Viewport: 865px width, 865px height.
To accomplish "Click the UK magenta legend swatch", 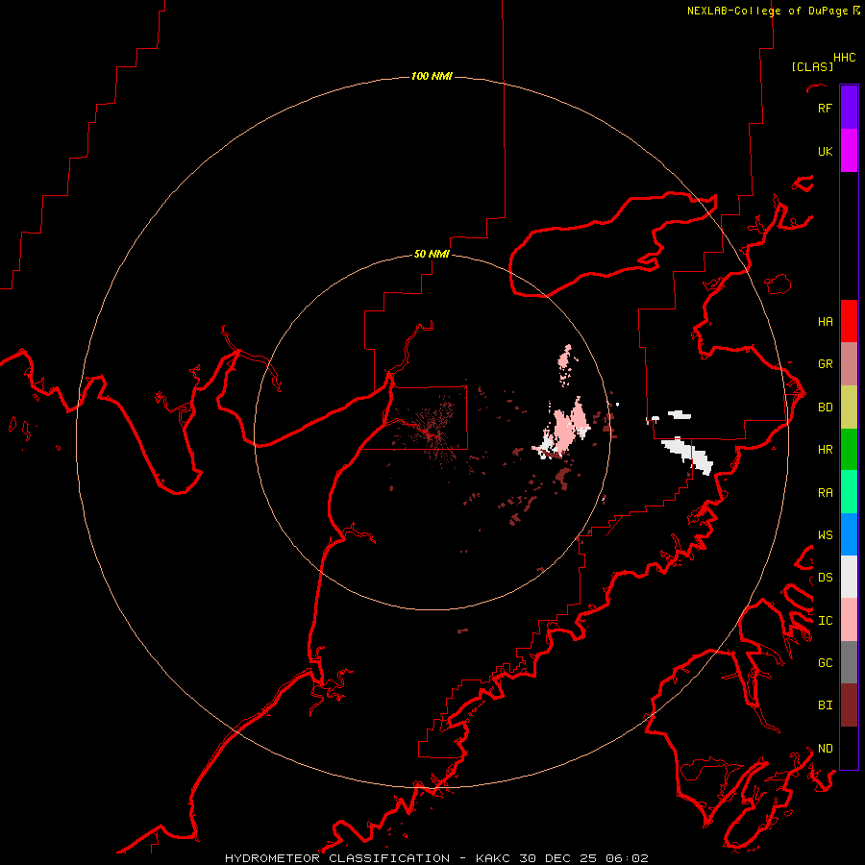I will [x=849, y=151].
